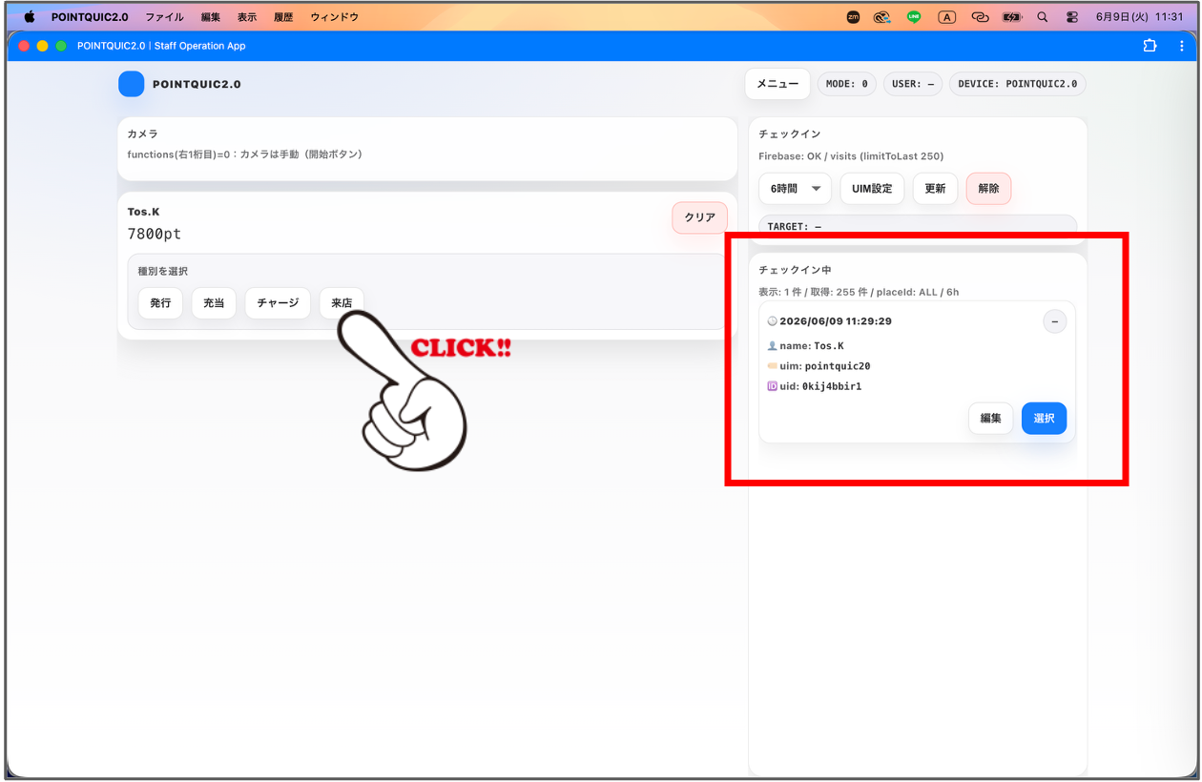Image resolution: width=1202 pixels, height=782 pixels.
Task: Click the Firebase: OK status text
Action: point(851,156)
